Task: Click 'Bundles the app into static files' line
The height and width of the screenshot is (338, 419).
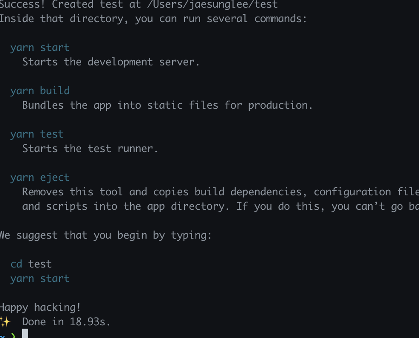Action: click(x=167, y=105)
